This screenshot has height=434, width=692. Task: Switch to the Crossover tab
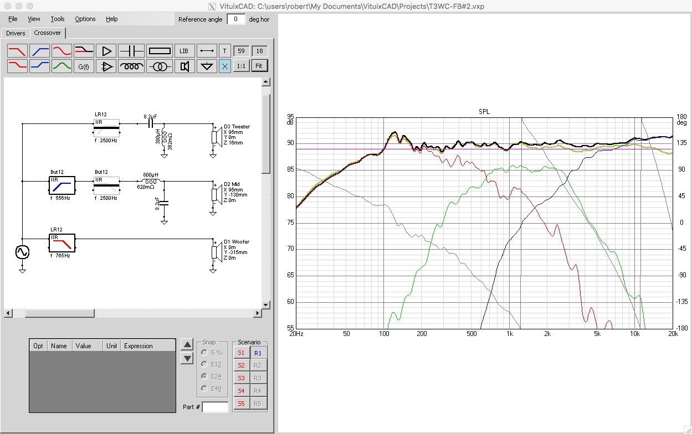coord(48,33)
